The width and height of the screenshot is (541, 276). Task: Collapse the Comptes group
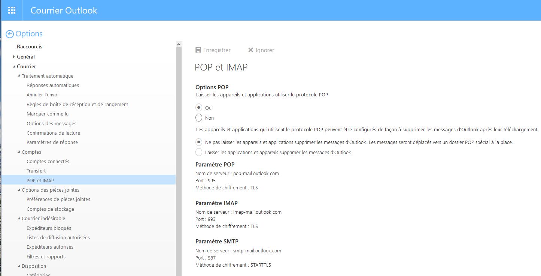point(19,152)
